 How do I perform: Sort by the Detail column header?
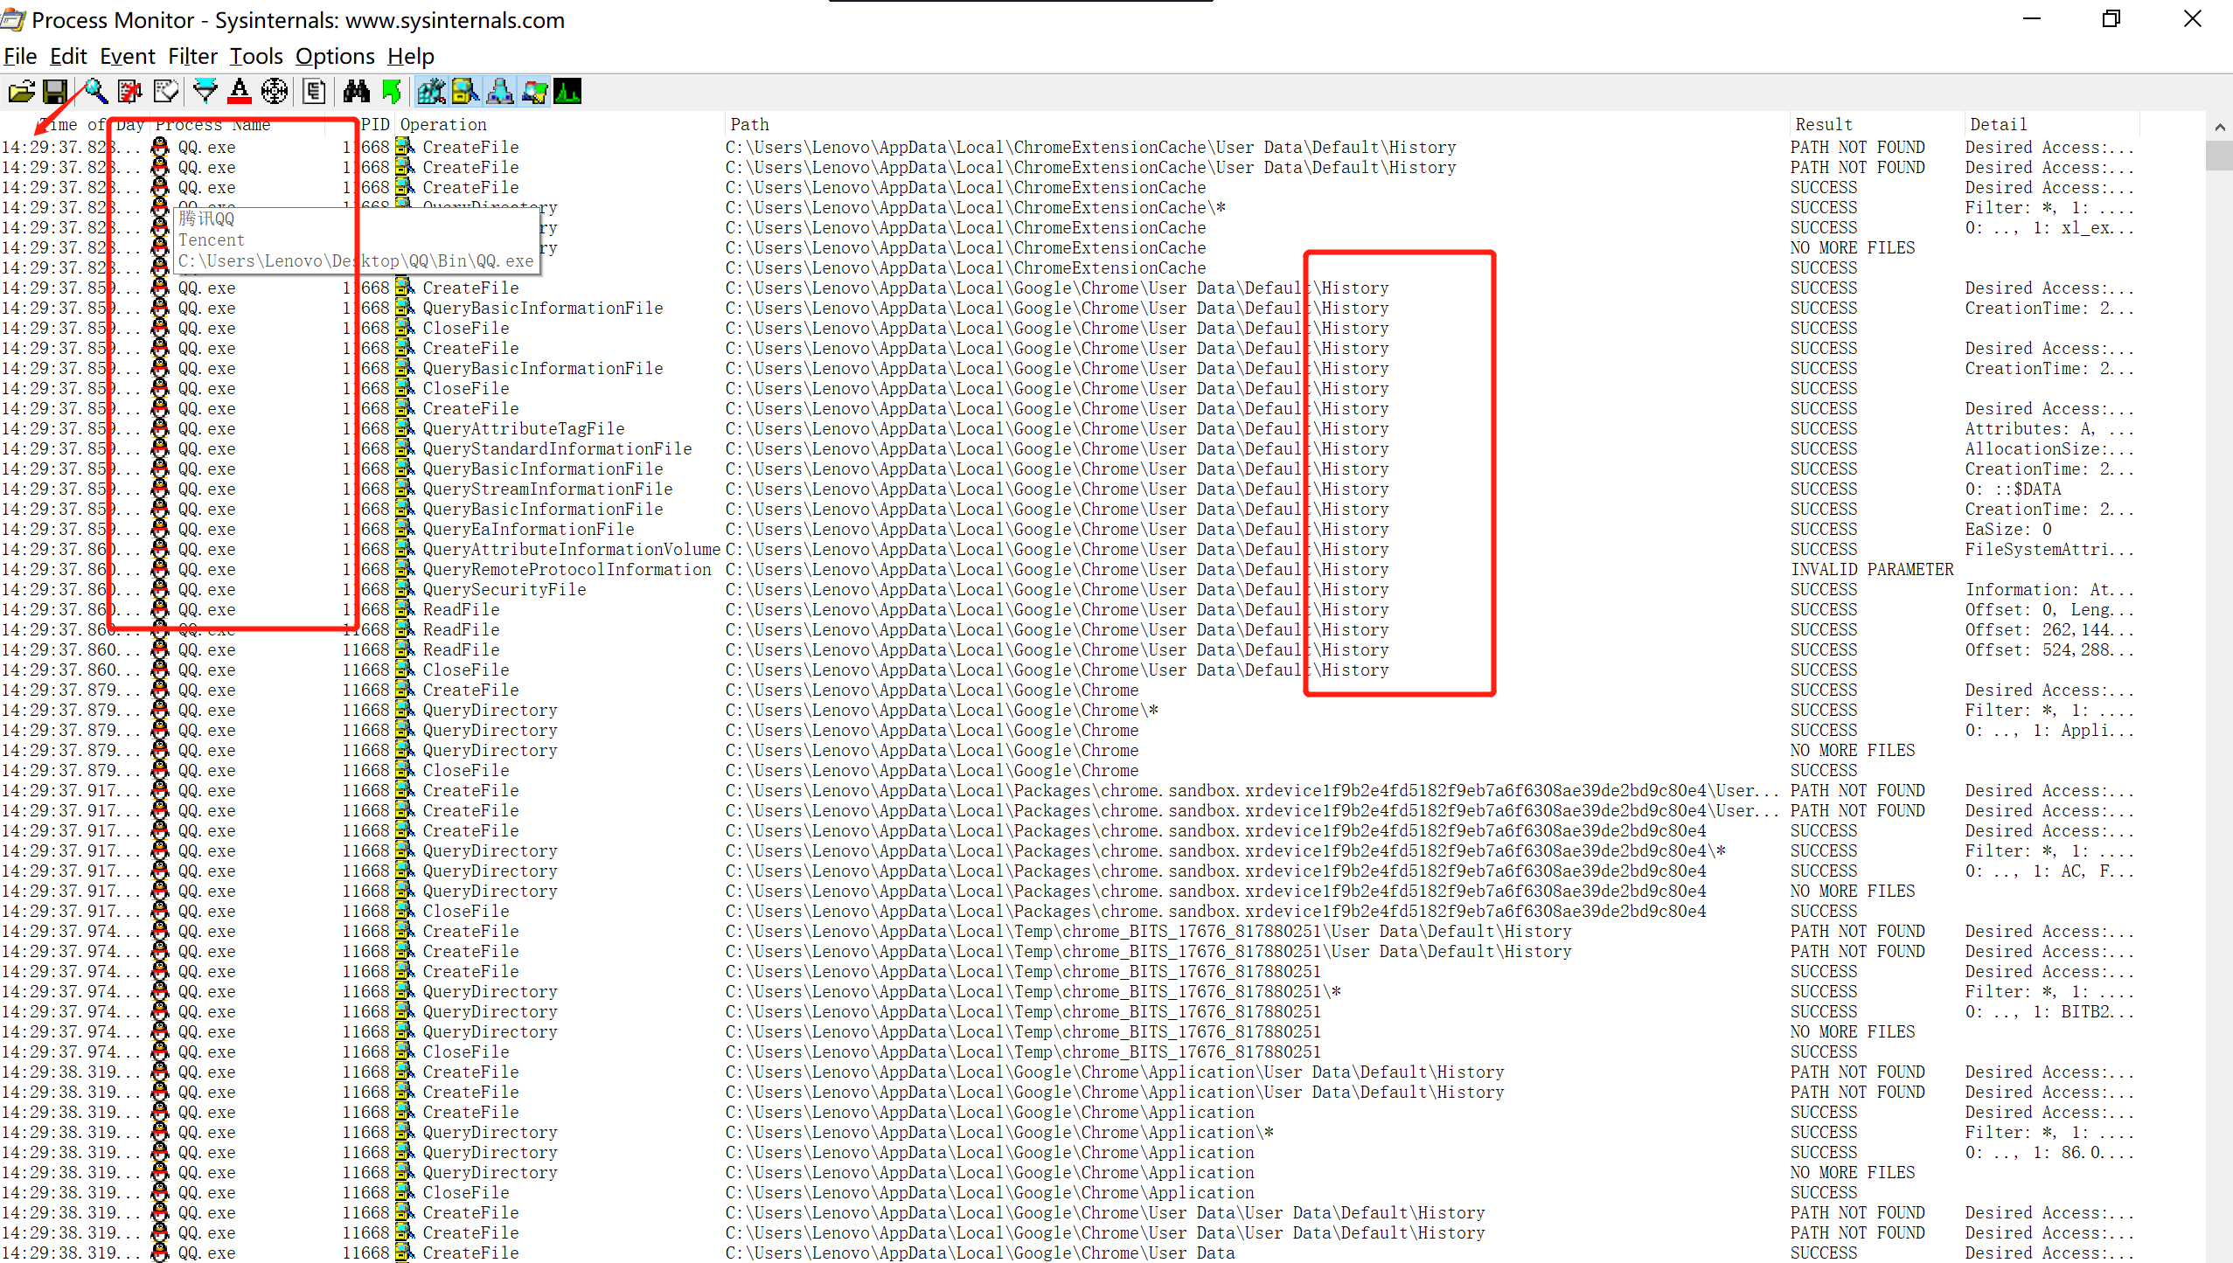1999,125
